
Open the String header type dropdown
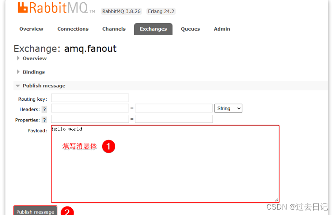228,108
